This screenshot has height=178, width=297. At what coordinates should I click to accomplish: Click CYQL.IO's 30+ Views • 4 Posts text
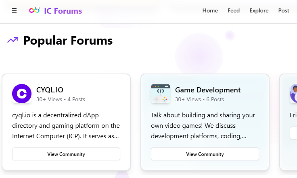click(61, 99)
